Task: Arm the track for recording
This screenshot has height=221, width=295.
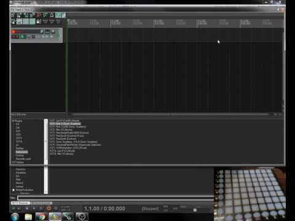Action: point(14,31)
